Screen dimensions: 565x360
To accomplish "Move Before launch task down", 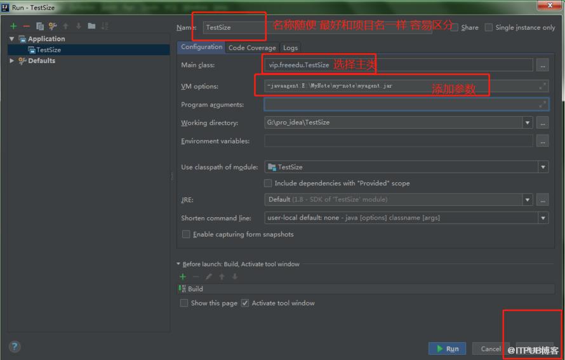I will 235,276.
